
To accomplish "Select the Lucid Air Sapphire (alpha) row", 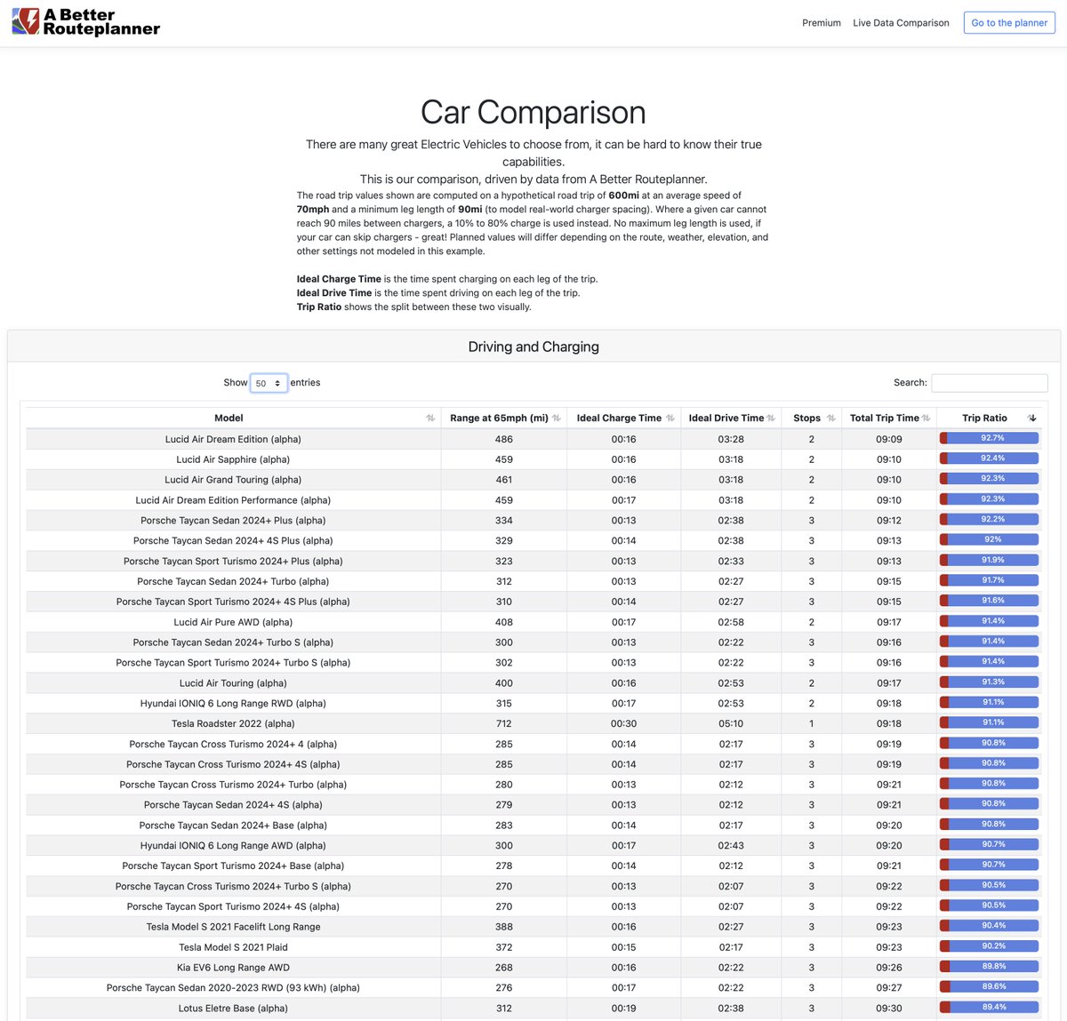I will point(533,459).
